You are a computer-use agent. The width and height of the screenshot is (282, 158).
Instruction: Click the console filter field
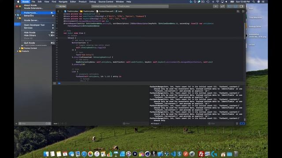(x=221, y=124)
